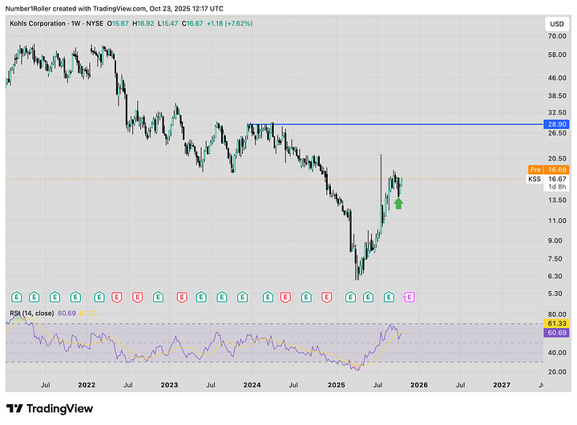This screenshot has height=425, width=577.
Task: Open the August 2024 green earnings marker
Action: click(306, 297)
